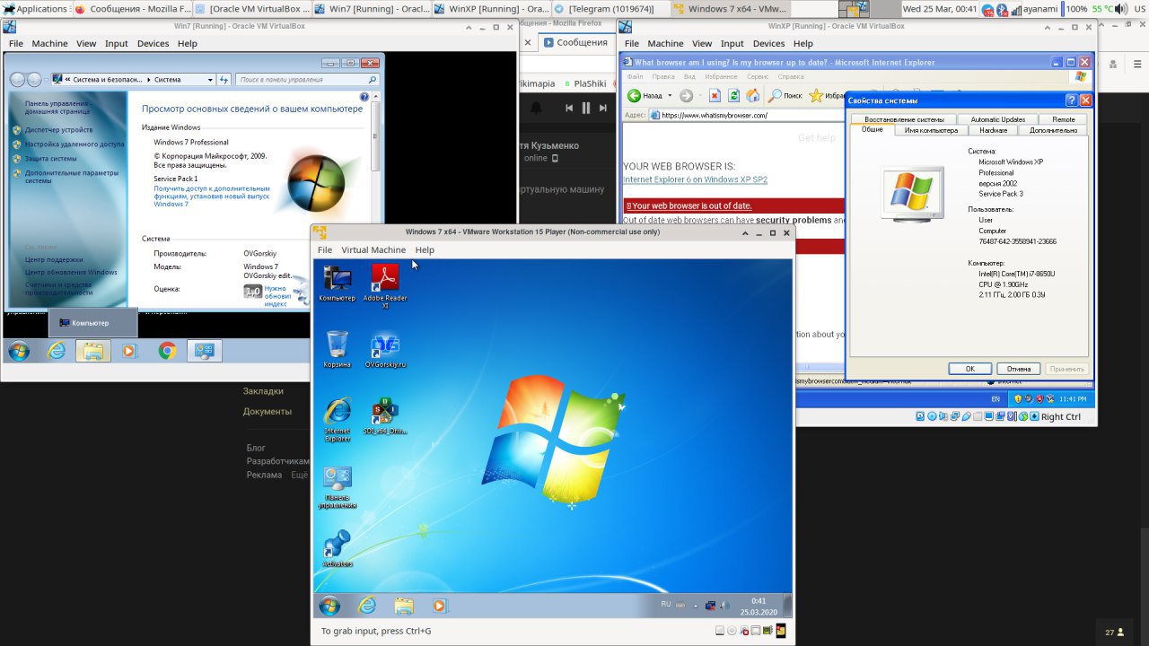This screenshot has width=1149, height=646.
Task: Open Windows Explorer in VMware Win7 taskbar
Action: (404, 606)
